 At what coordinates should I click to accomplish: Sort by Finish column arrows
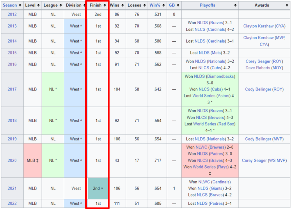105,5
